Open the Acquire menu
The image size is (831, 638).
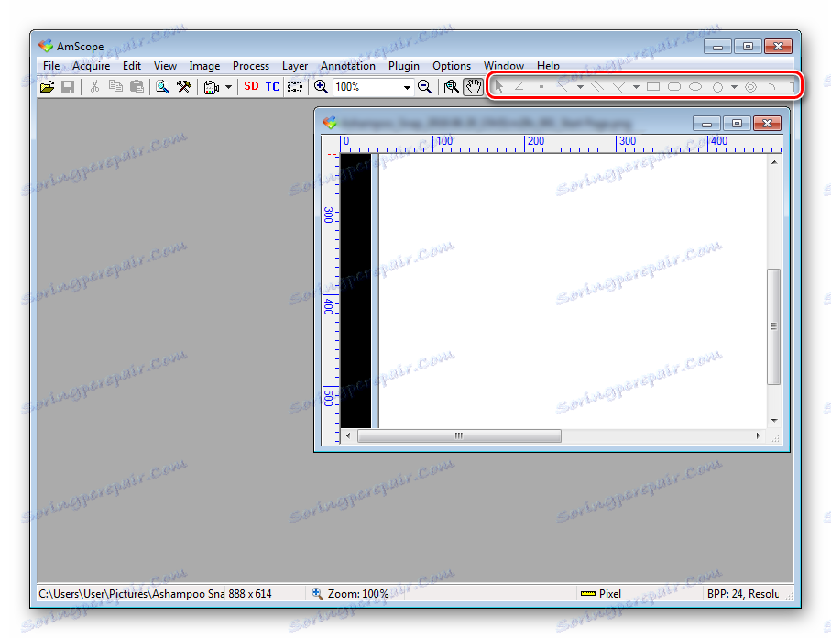(x=91, y=66)
